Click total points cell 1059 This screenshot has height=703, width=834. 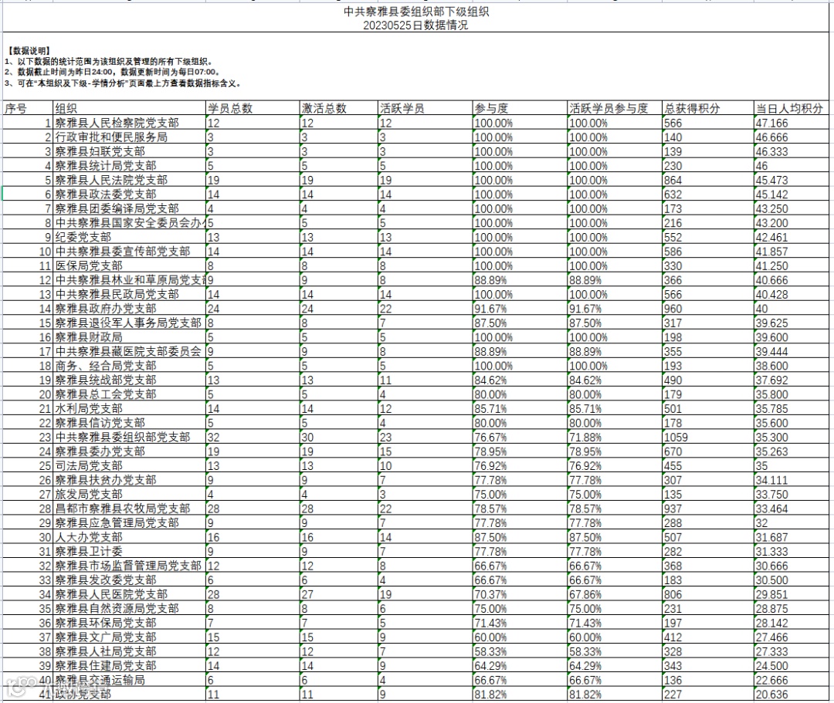[708, 438]
